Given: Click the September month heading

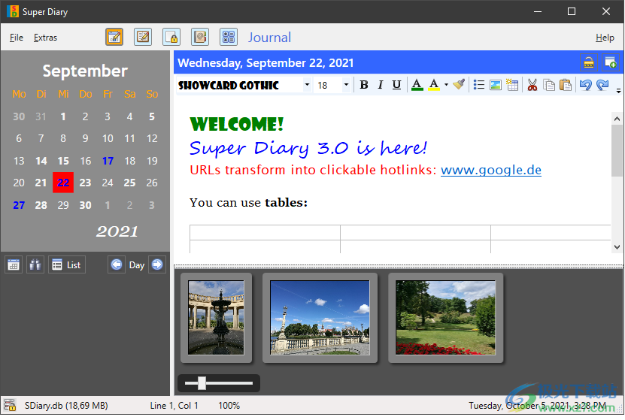Looking at the screenshot, I should (x=85, y=71).
